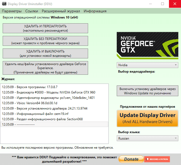Click the Windows 10 (x64) OS version text
This screenshot has width=181, height=165.
[x=65, y=17]
